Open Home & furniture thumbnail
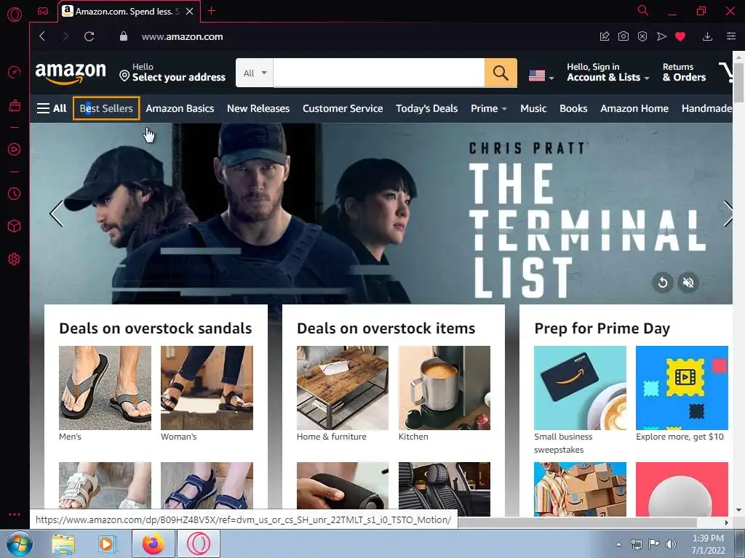745x558 pixels. click(x=343, y=388)
